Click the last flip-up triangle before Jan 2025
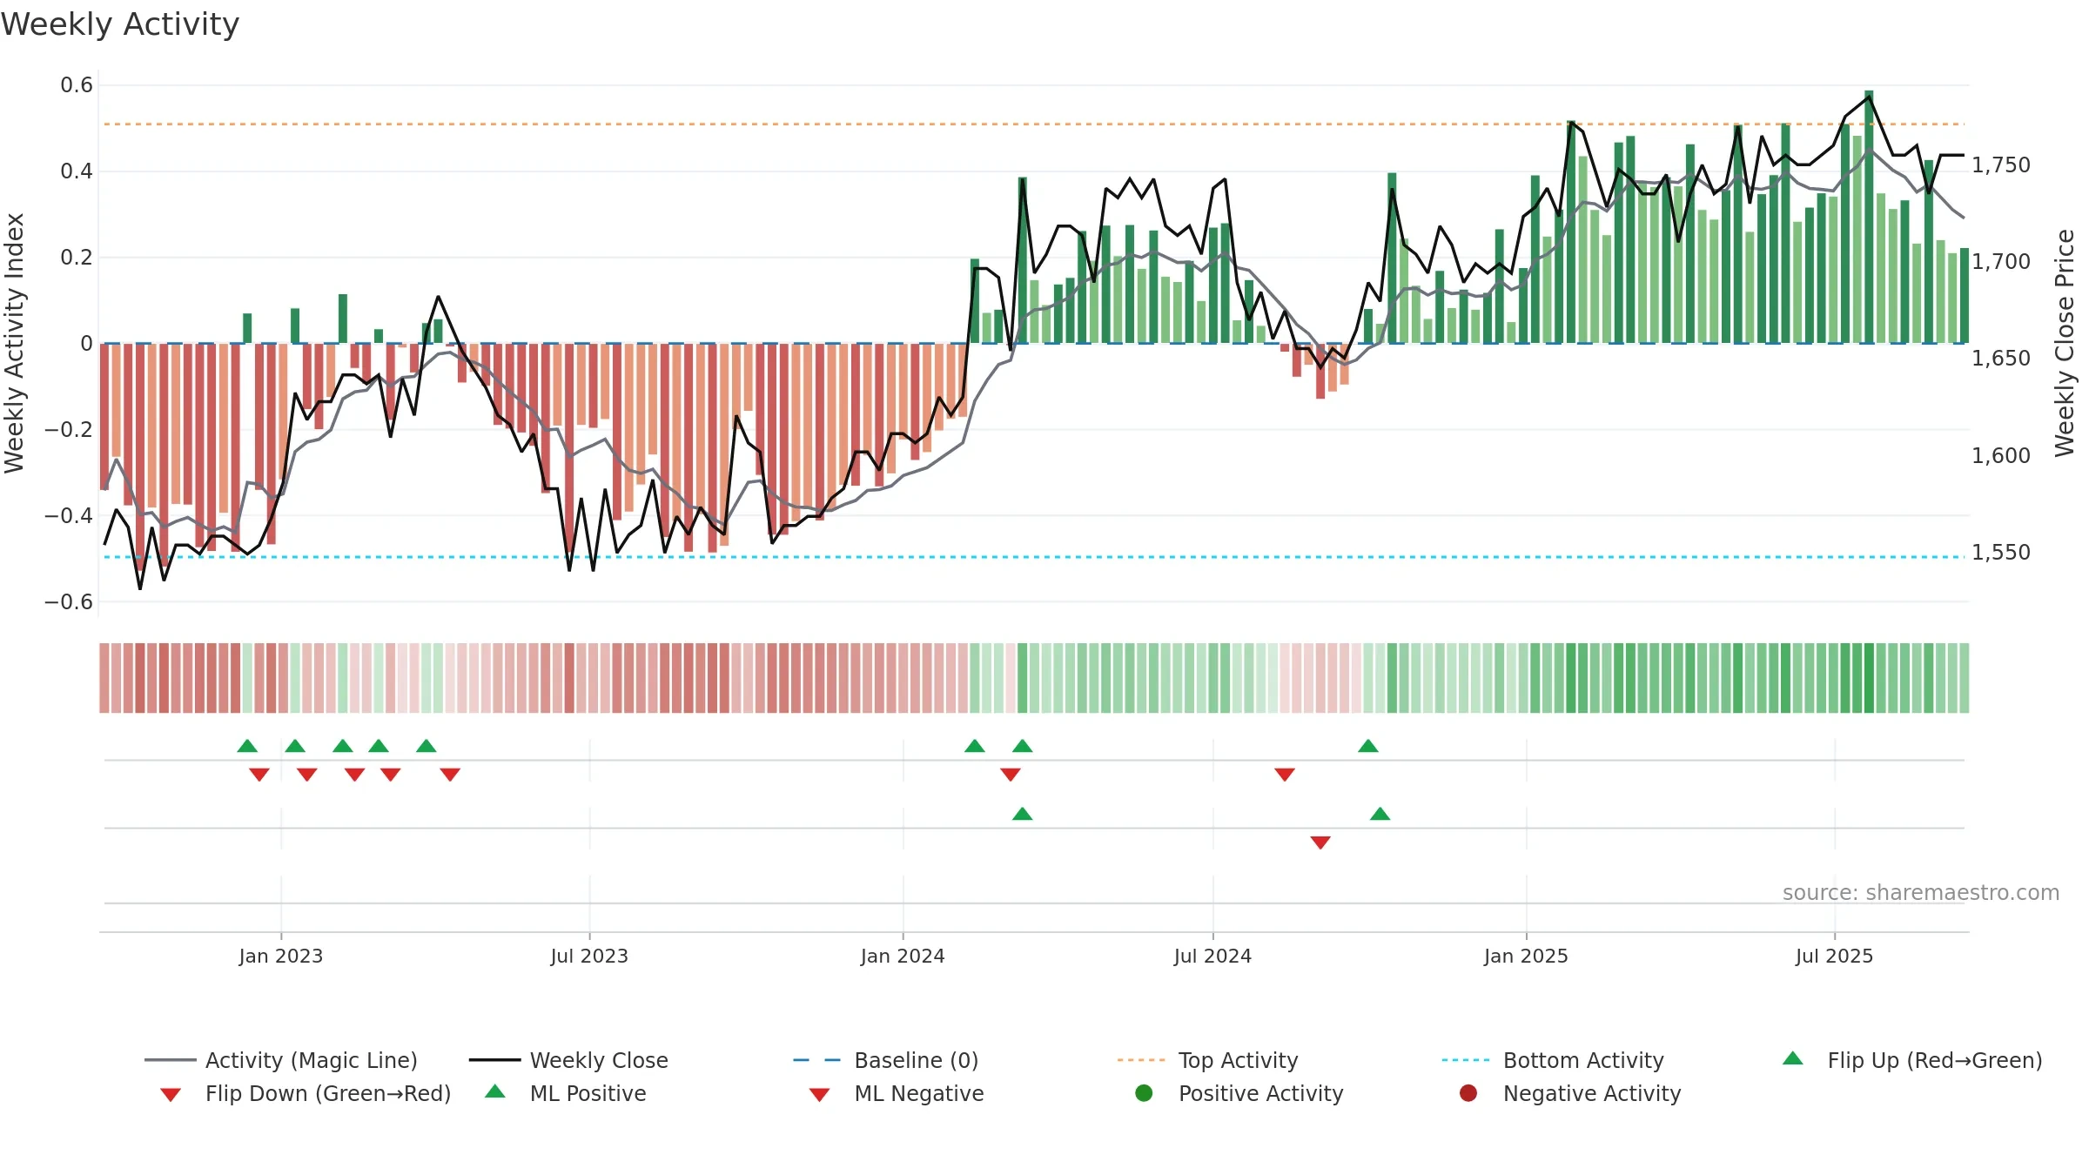 click(1368, 746)
